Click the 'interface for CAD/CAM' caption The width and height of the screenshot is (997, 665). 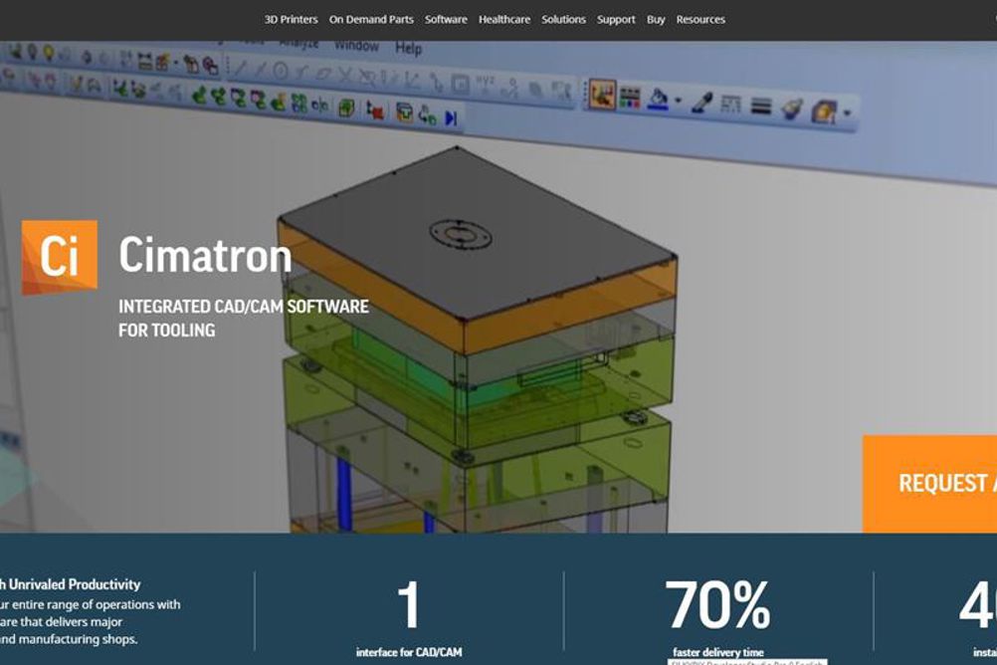coord(409,652)
